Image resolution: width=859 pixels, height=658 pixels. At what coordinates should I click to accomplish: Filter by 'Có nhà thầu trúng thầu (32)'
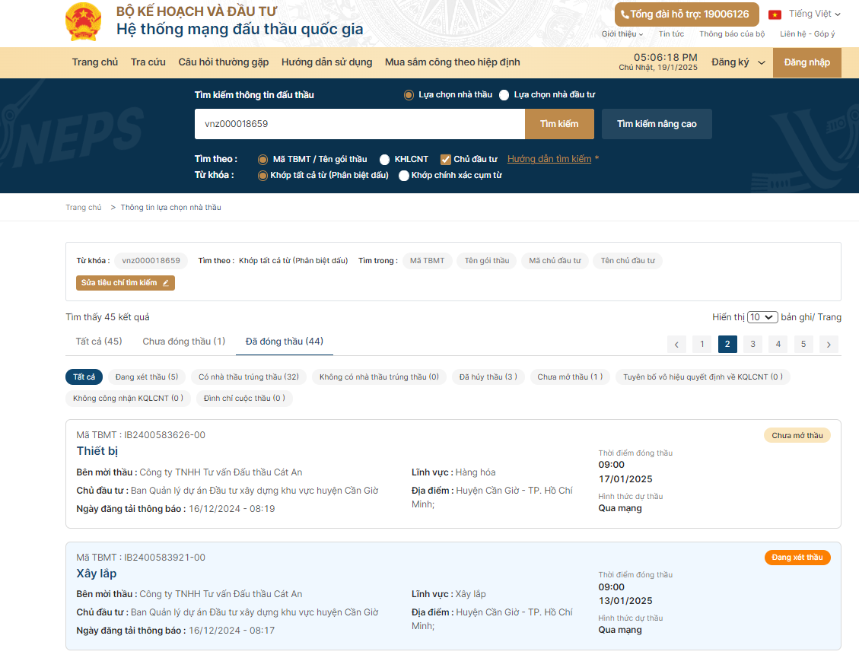point(248,377)
